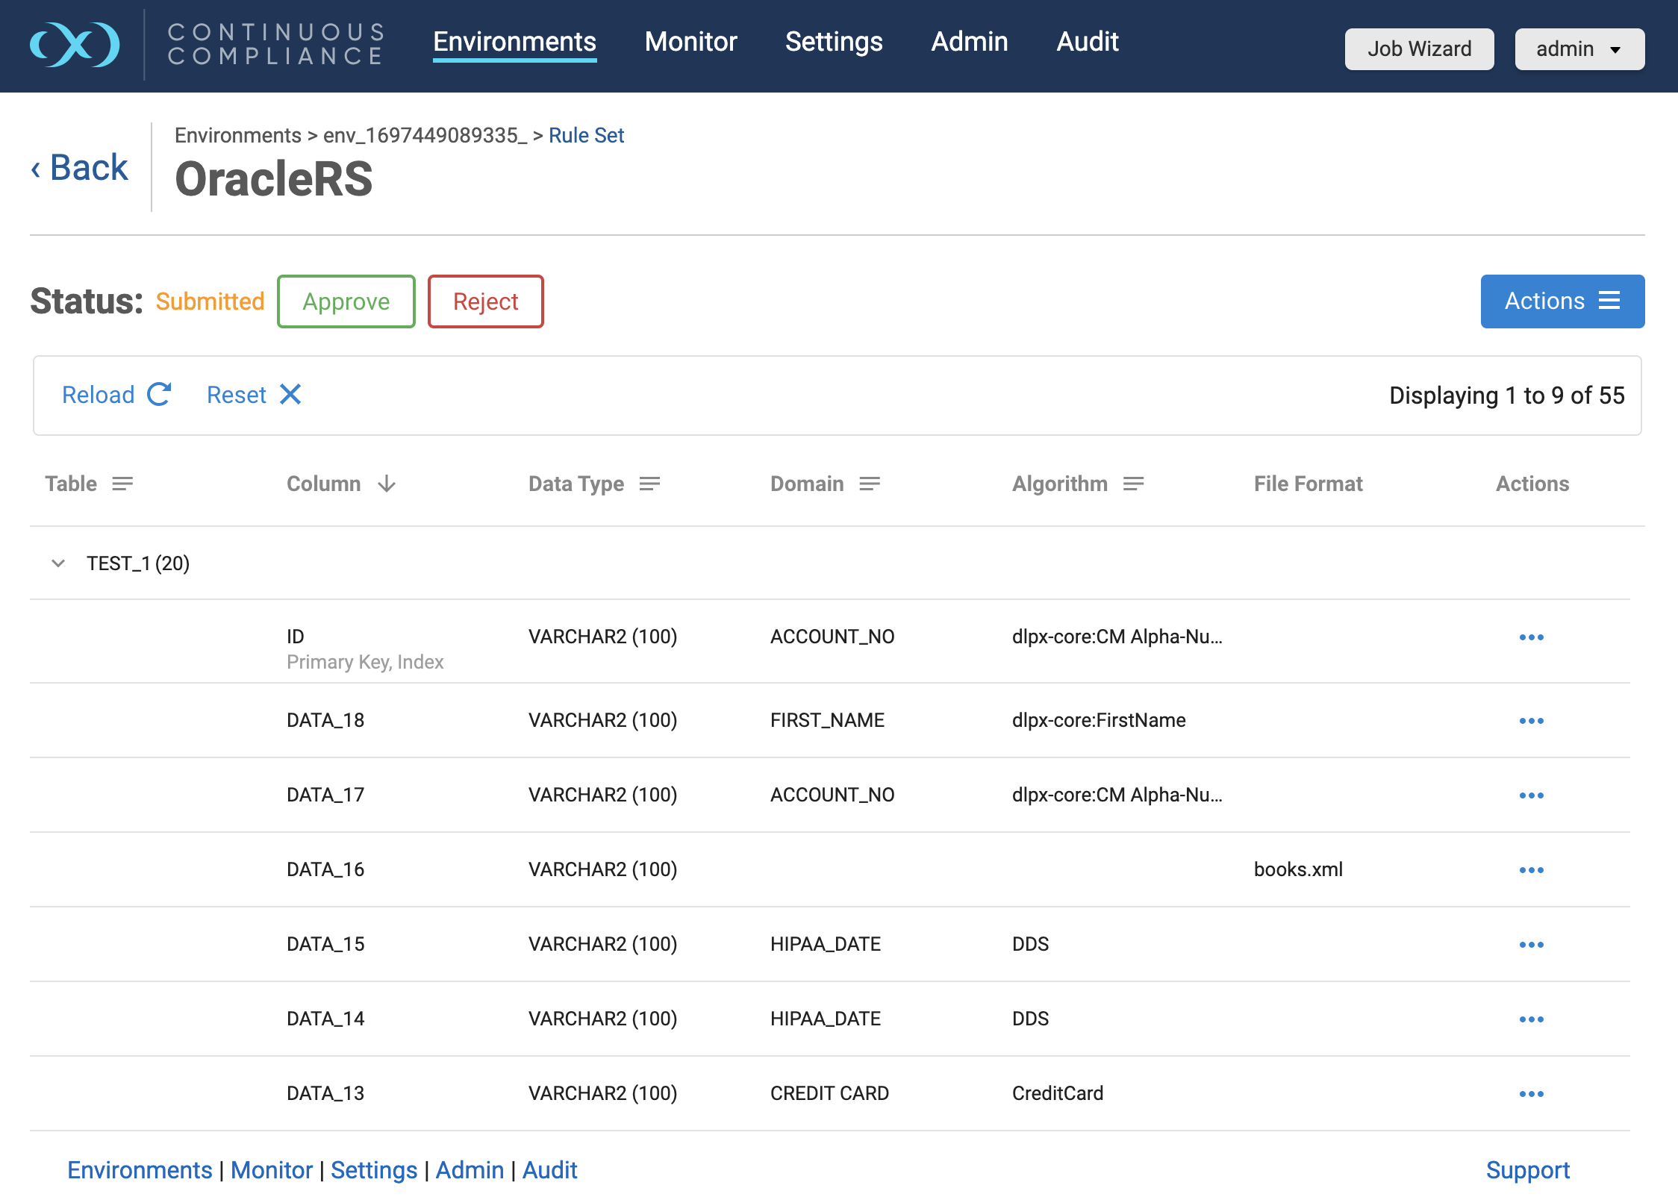This screenshot has height=1197, width=1678.
Task: Expand the blue Actions menu button
Action: [1562, 301]
